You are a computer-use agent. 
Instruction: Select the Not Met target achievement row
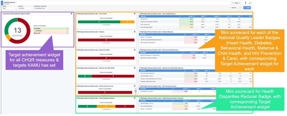51,33
